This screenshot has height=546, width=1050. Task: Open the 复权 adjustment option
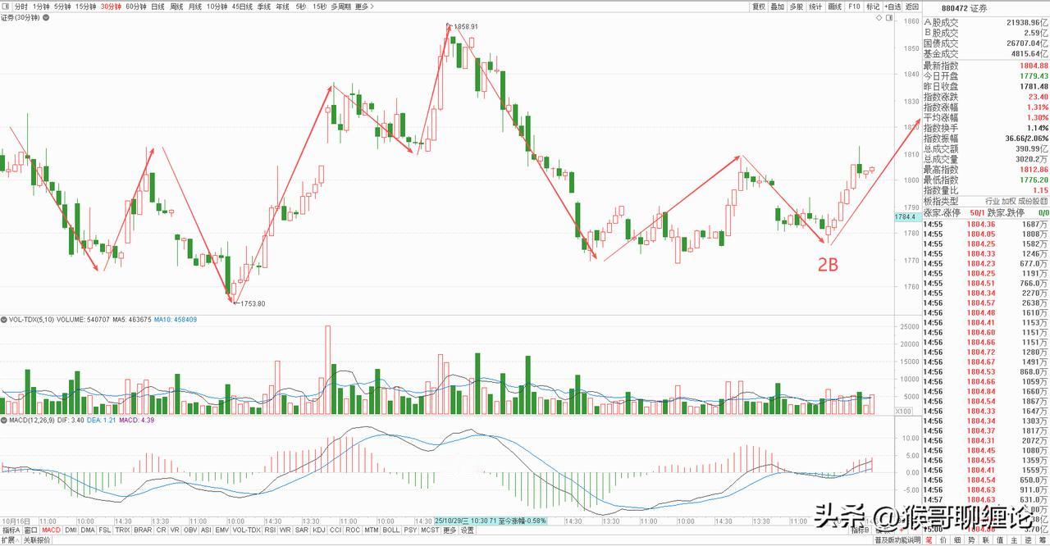759,6
